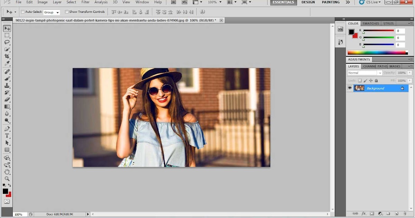Select the Move tool
The height and width of the screenshot is (218, 415).
point(7,28)
